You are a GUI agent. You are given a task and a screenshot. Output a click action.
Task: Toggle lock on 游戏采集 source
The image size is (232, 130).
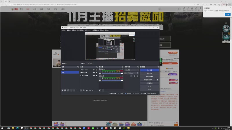96,73
